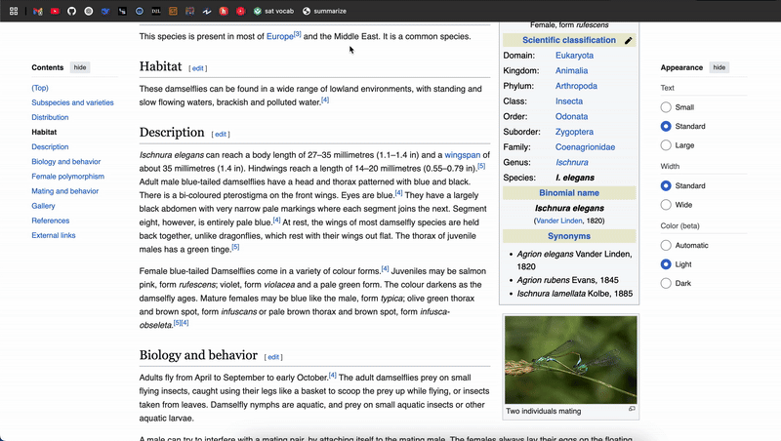
Task: Edit scientific classification with the pencil icon
Action: (628, 40)
